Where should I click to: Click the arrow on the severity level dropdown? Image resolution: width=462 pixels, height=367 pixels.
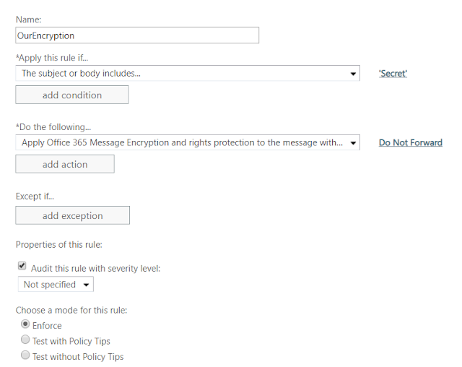pyautogui.click(x=86, y=285)
